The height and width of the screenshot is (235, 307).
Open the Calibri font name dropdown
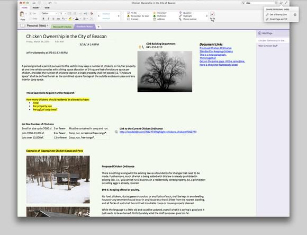pos(49,13)
